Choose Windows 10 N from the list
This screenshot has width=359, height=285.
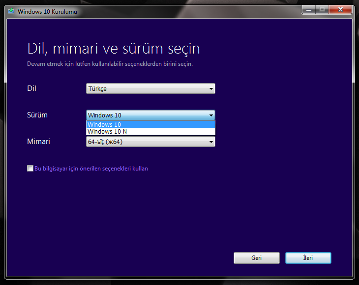(x=150, y=132)
